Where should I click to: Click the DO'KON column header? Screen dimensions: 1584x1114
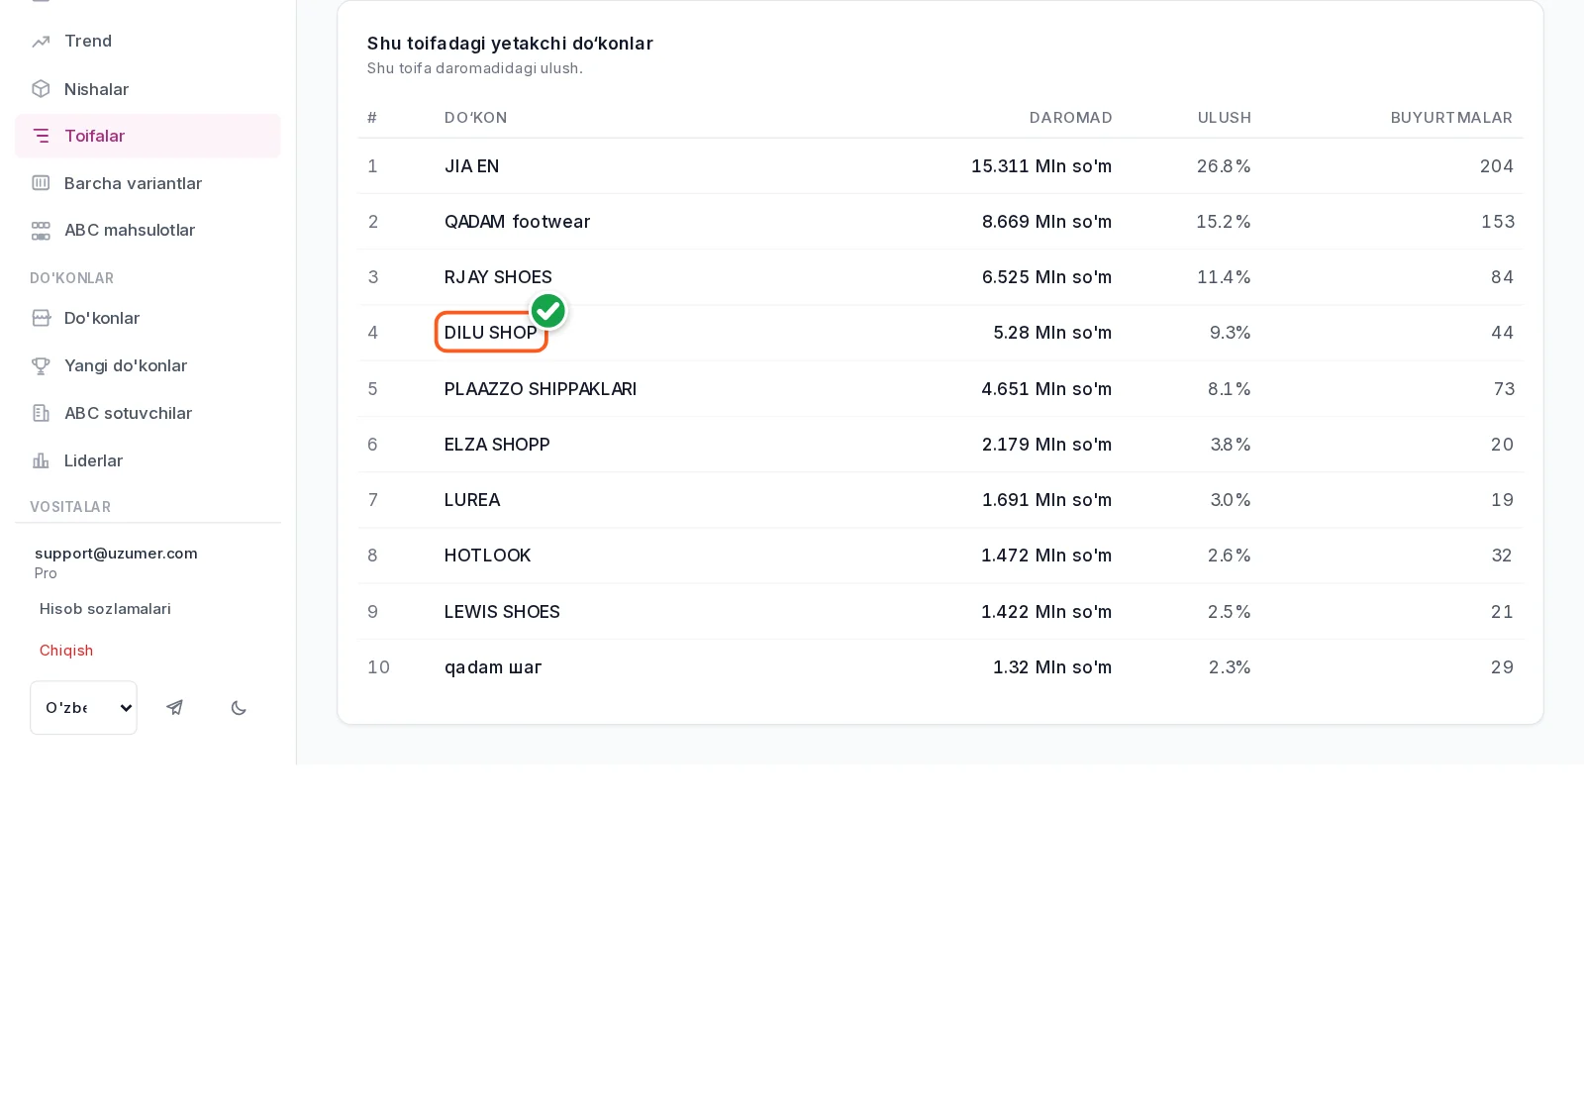475,118
